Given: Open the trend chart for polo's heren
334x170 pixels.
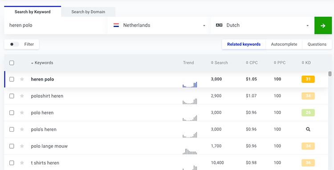Looking at the screenshot, I should point(190,135).
